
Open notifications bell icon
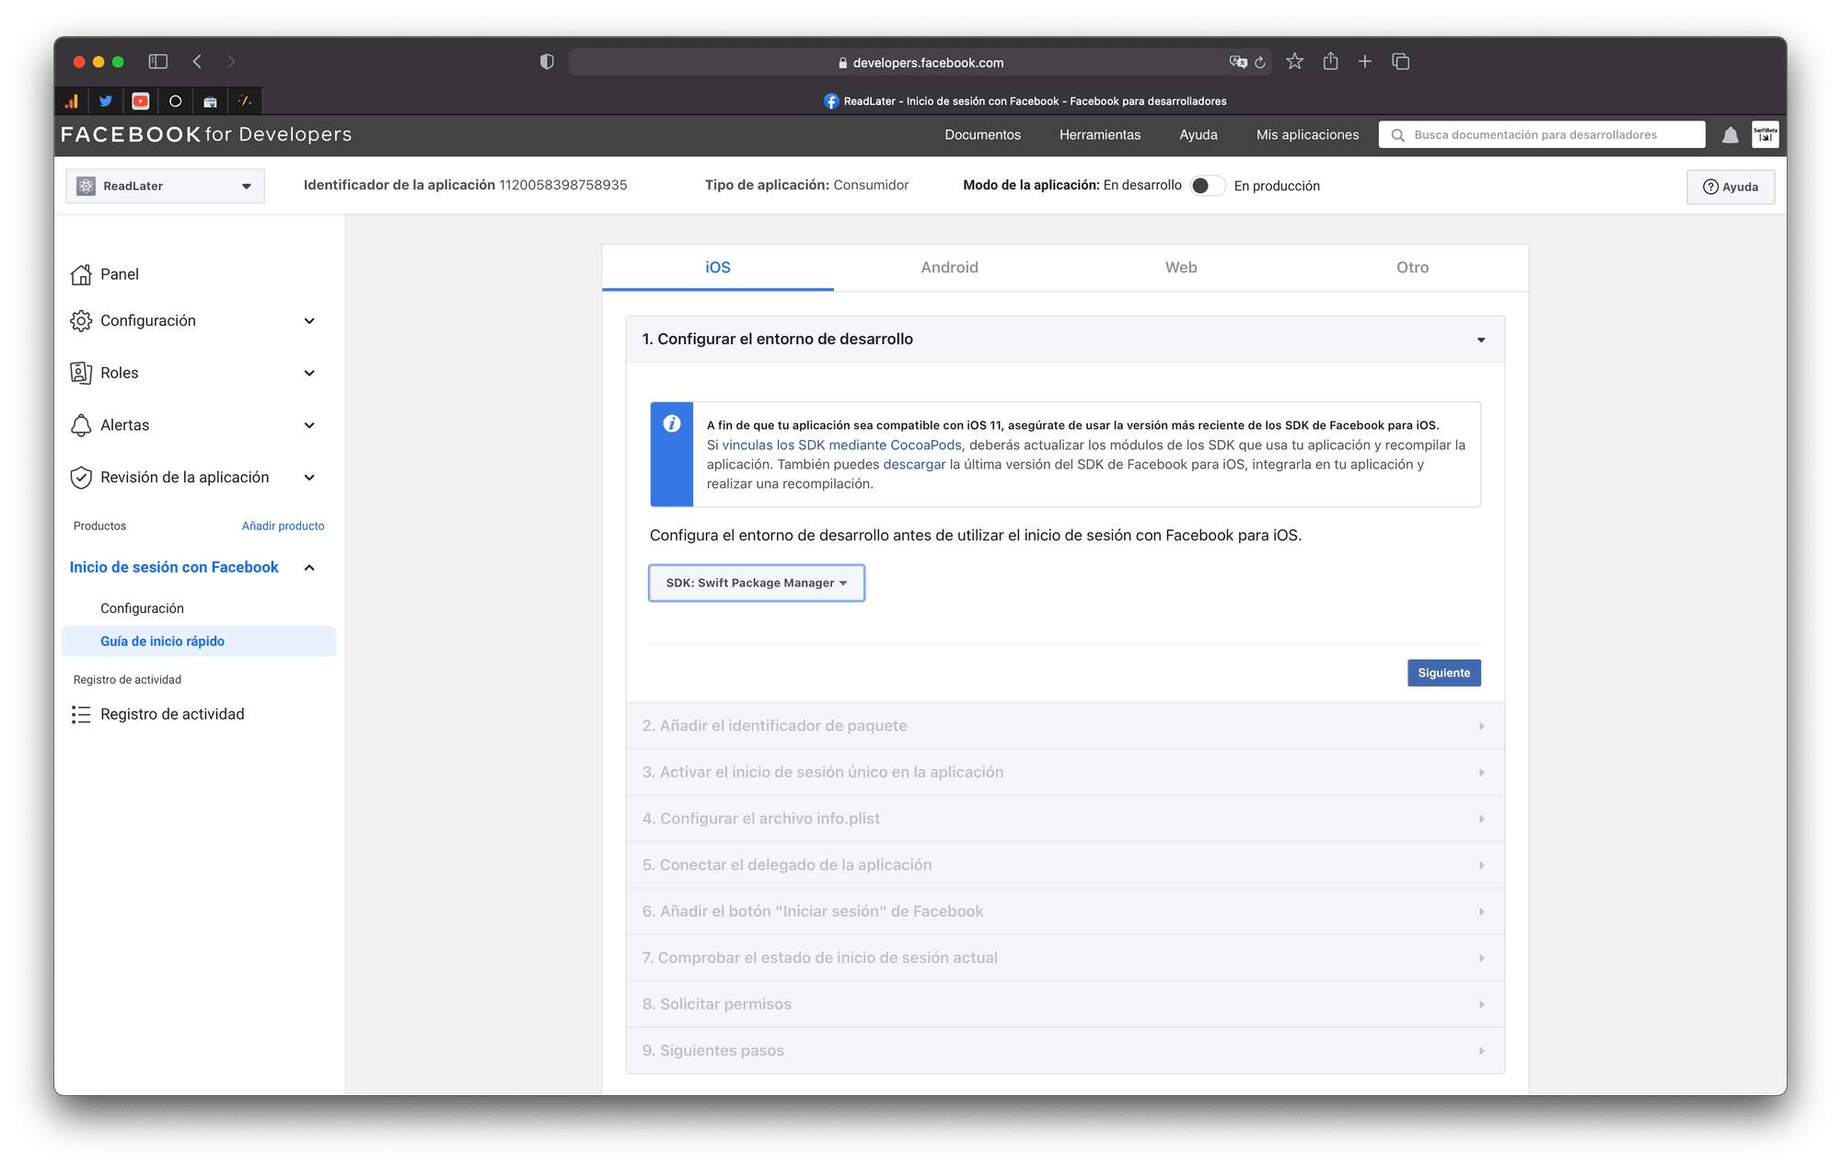click(1731, 135)
